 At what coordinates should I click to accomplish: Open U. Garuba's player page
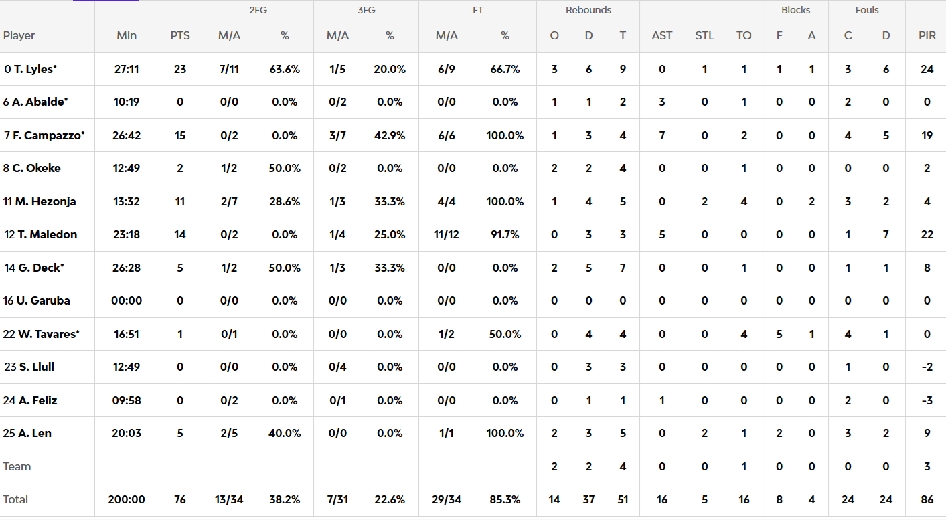pos(42,300)
